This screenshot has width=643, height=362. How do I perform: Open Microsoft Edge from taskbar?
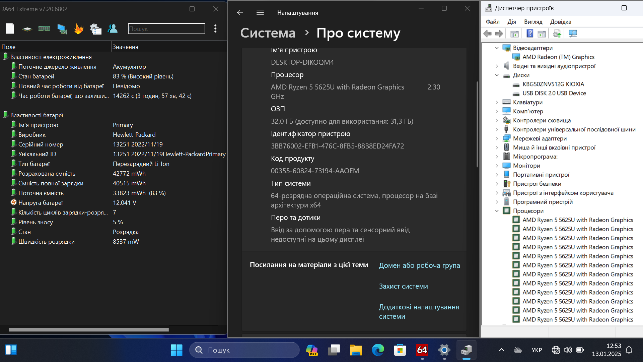click(378, 350)
